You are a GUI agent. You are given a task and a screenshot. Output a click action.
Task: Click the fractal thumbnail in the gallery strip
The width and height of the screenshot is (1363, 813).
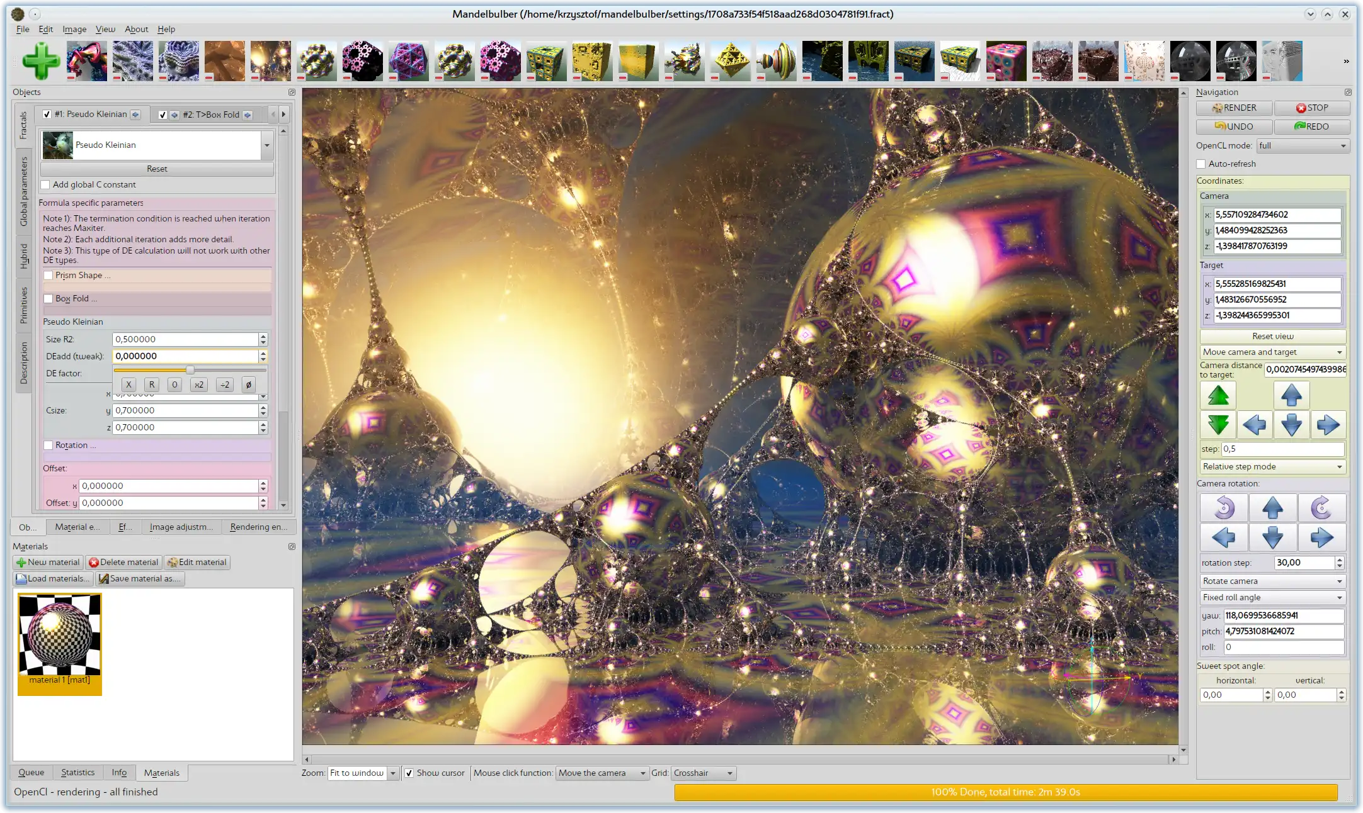tap(270, 60)
